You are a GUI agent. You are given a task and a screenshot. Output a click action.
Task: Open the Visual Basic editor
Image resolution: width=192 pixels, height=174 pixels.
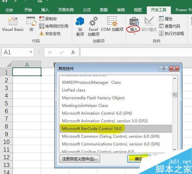point(13,24)
